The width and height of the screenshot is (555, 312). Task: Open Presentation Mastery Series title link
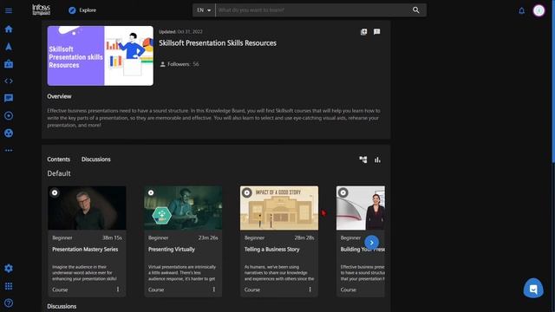pyautogui.click(x=85, y=249)
